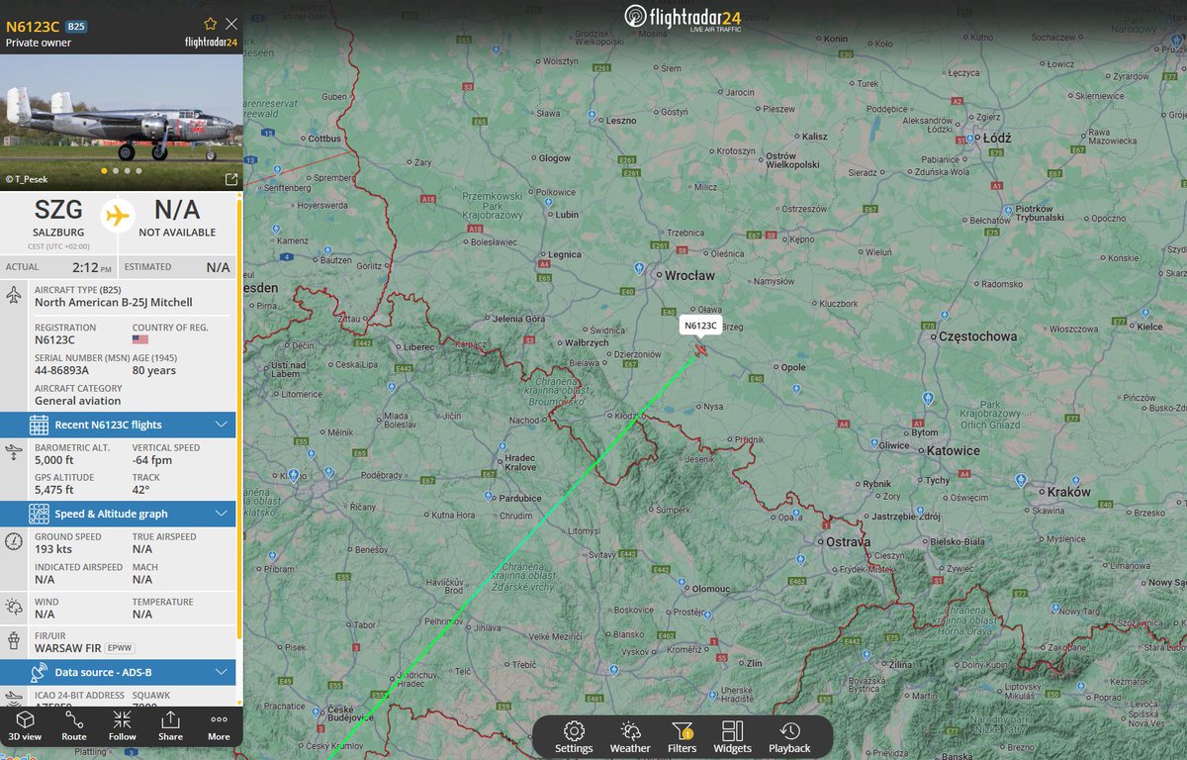
Task: Click the Ostrava city label on map
Action: 847,542
